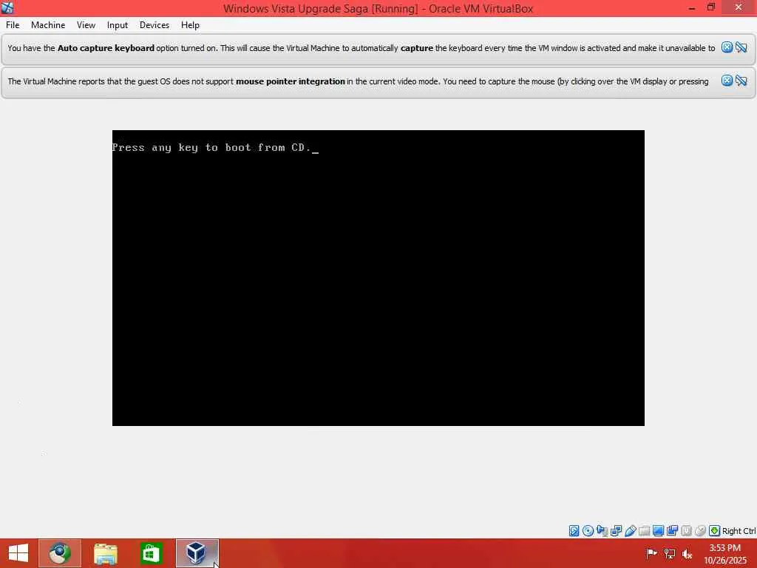Open the Windows Start button
Screen dimensions: 757x568
18,553
